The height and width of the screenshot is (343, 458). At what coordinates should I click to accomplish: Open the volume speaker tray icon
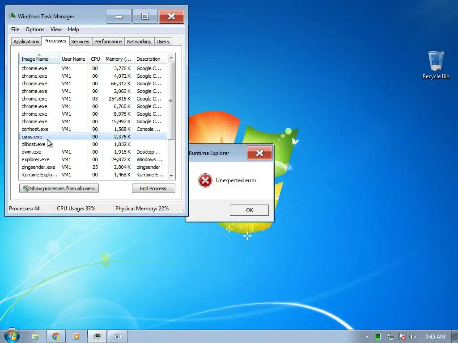[413, 337]
